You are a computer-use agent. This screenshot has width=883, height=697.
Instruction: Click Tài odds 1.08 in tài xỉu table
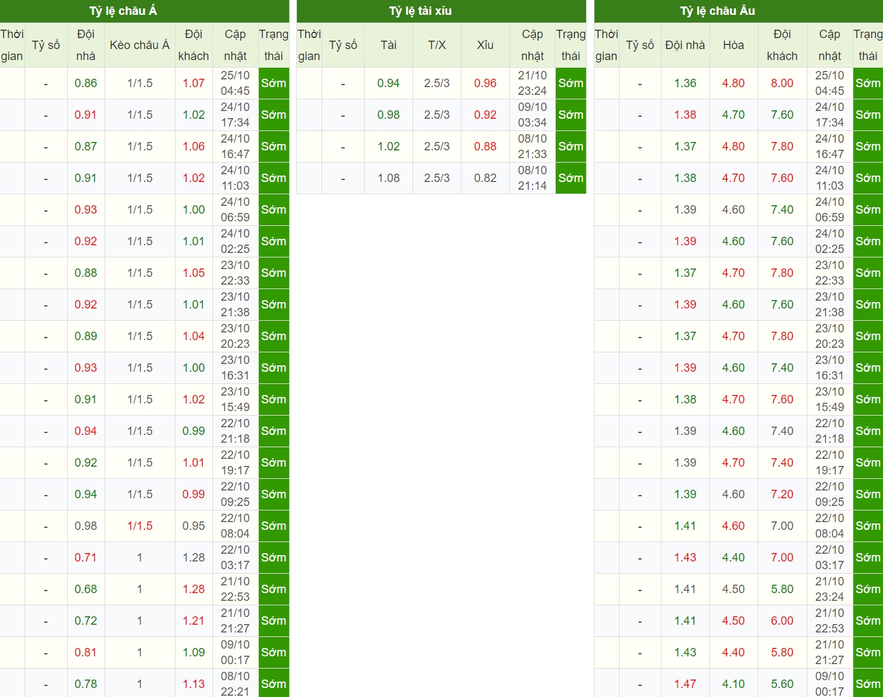point(389,178)
